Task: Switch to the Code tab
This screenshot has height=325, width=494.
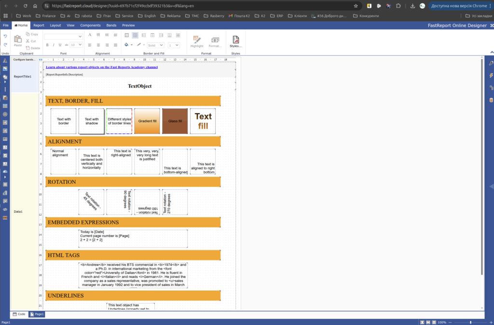Action: pos(19,314)
